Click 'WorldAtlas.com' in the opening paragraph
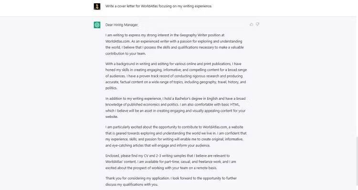The image size is (358, 190). coord(118,42)
